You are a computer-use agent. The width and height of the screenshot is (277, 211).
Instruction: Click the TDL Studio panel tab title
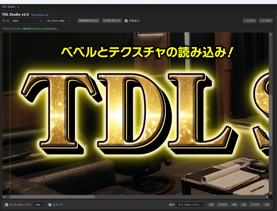point(8,7)
